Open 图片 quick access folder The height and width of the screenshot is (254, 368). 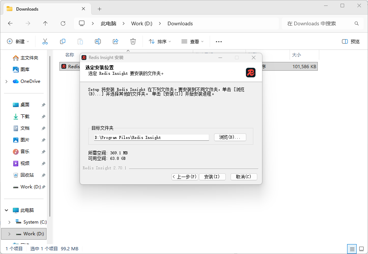[21, 140]
